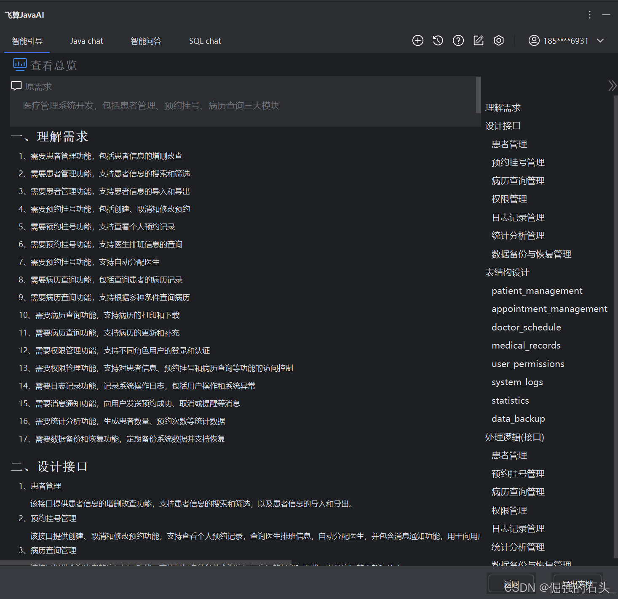Switch to the Java chat tab

point(86,41)
